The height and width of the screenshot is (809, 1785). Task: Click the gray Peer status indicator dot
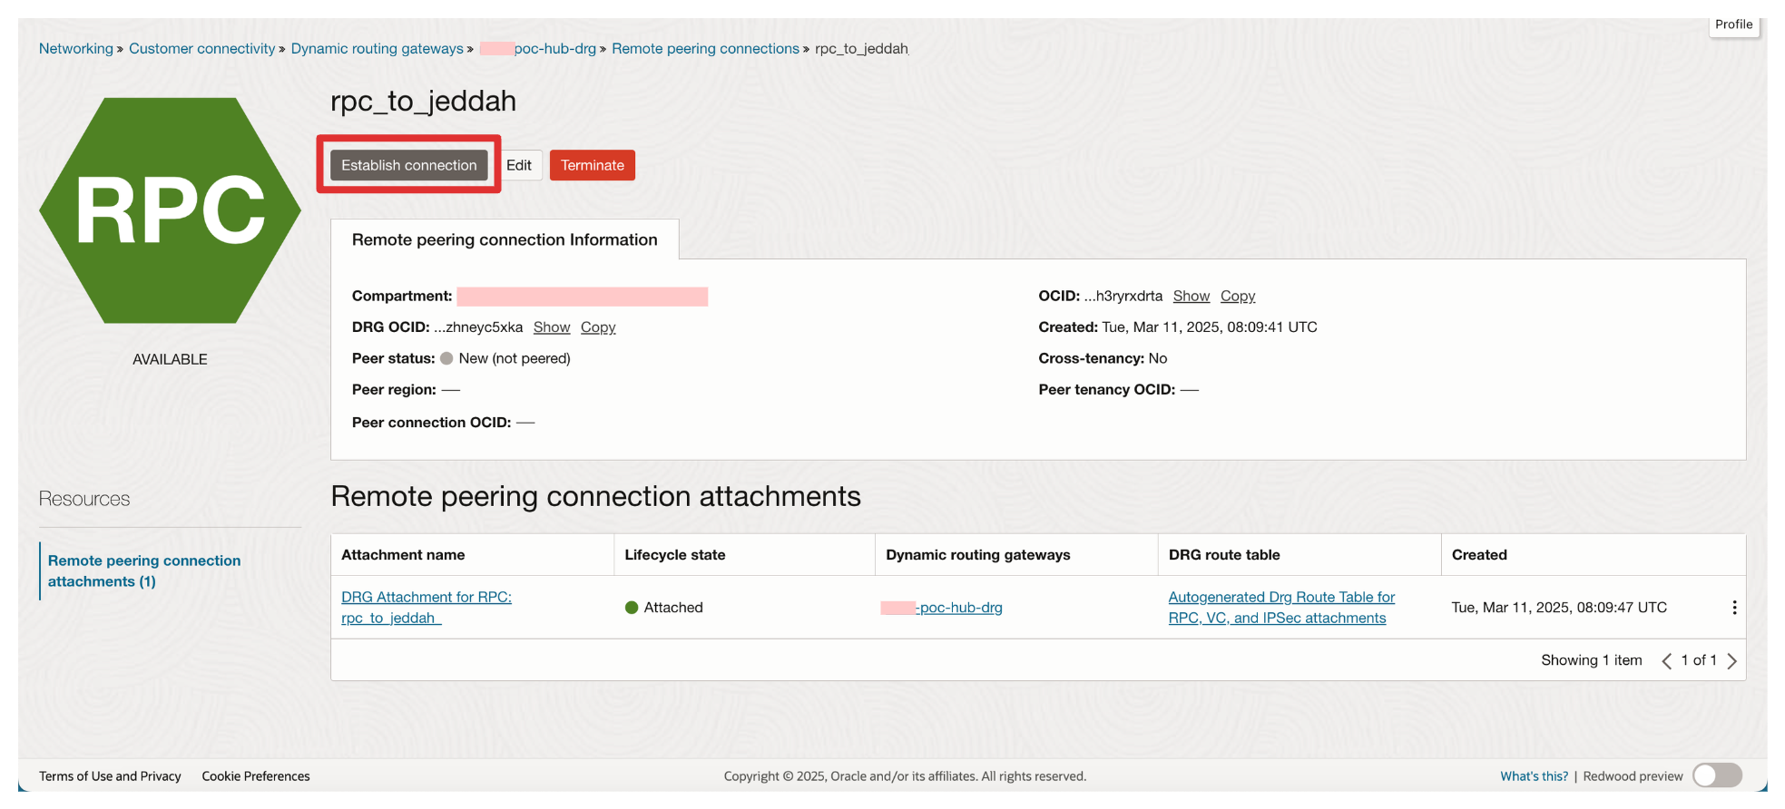pyautogui.click(x=446, y=358)
